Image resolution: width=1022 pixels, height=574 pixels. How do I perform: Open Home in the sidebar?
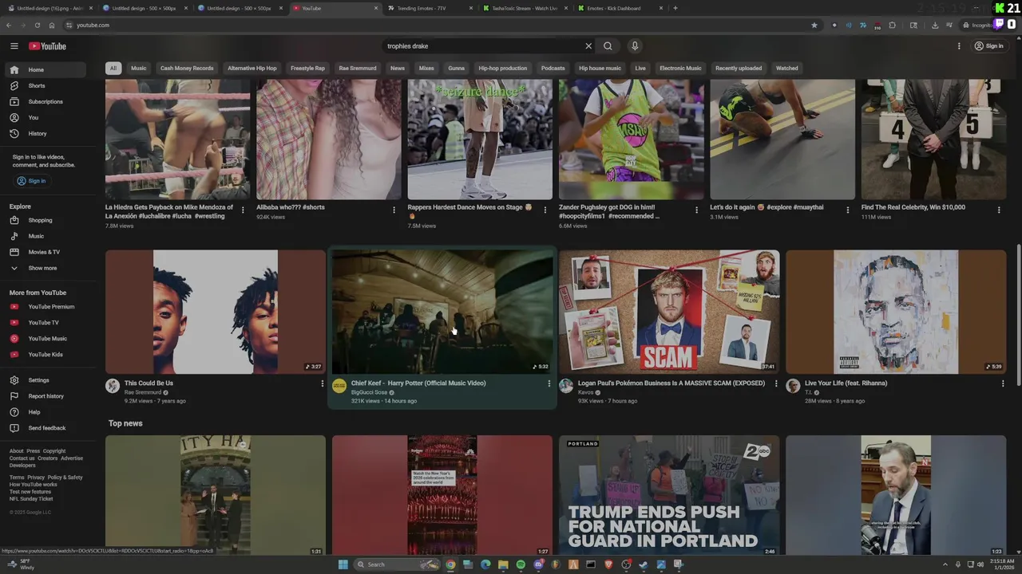(47, 69)
